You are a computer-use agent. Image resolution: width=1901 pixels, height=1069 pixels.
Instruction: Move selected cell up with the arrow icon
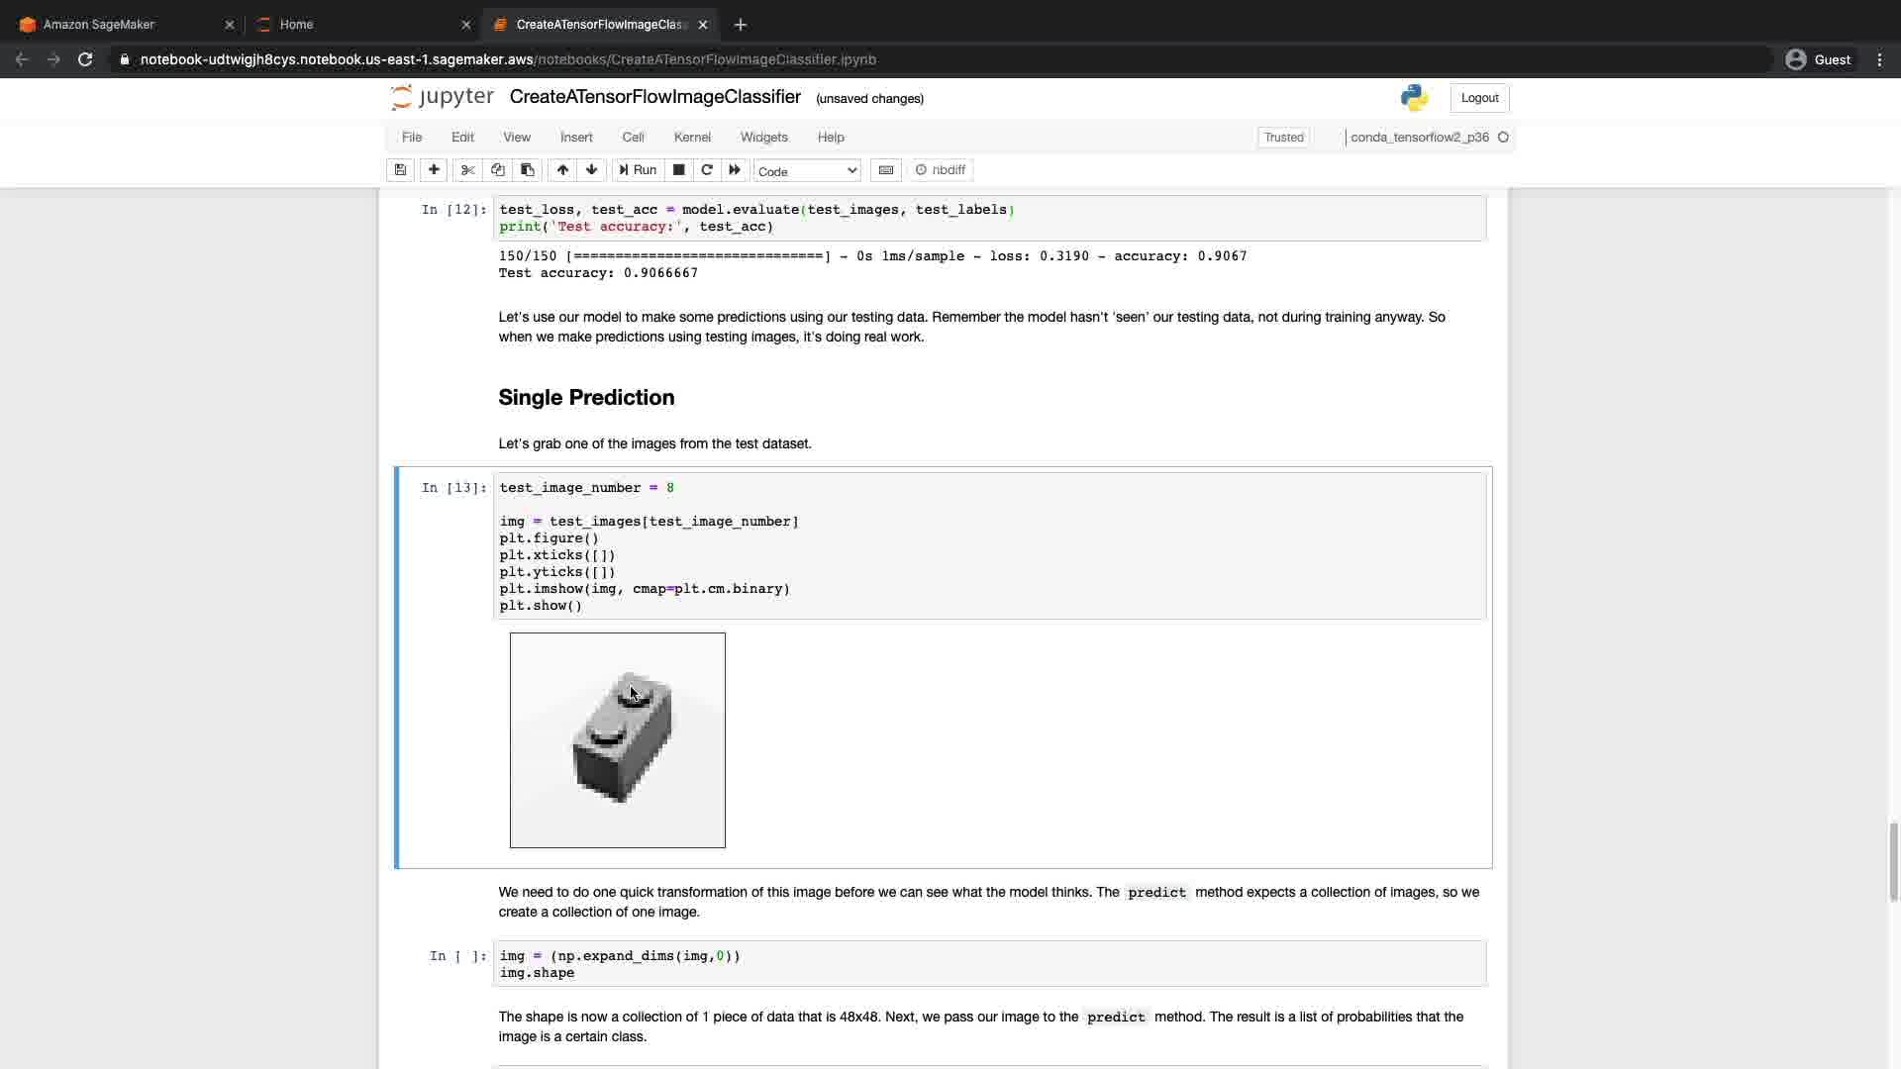click(x=562, y=170)
